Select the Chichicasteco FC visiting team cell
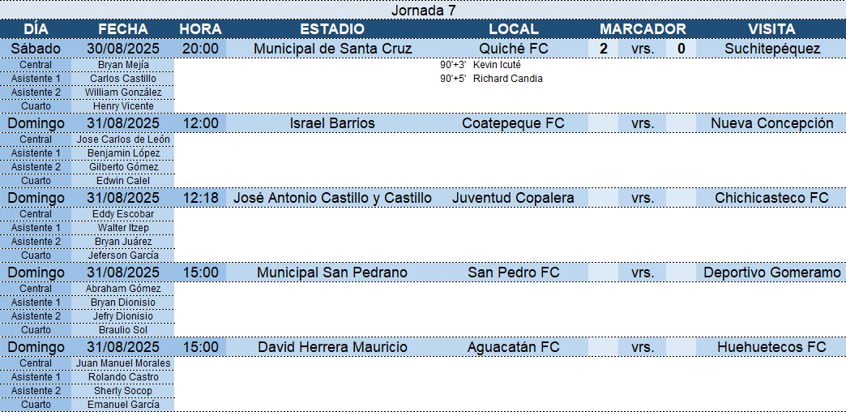Image resolution: width=846 pixels, height=412 pixels. tap(771, 198)
